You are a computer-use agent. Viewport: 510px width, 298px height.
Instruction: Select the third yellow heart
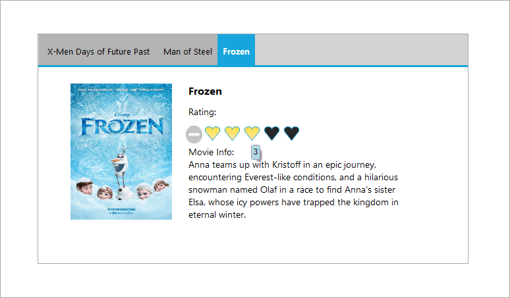click(x=252, y=134)
